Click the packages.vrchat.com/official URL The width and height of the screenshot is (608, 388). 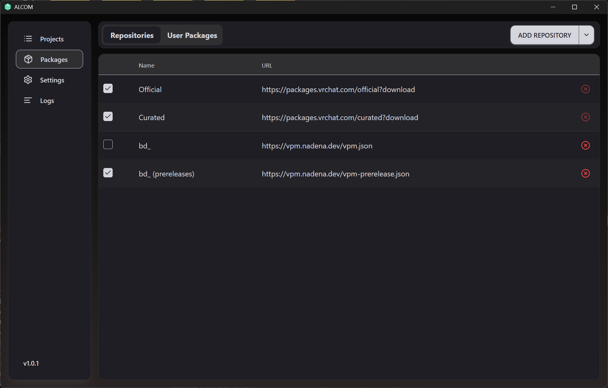coord(338,89)
